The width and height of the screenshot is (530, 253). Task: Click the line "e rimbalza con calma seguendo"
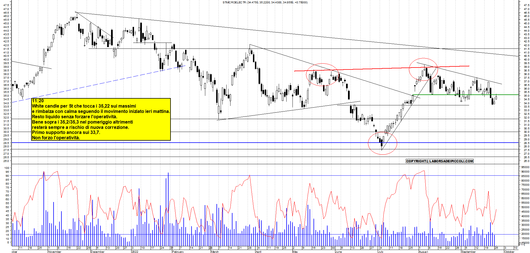pyautogui.click(x=101, y=112)
